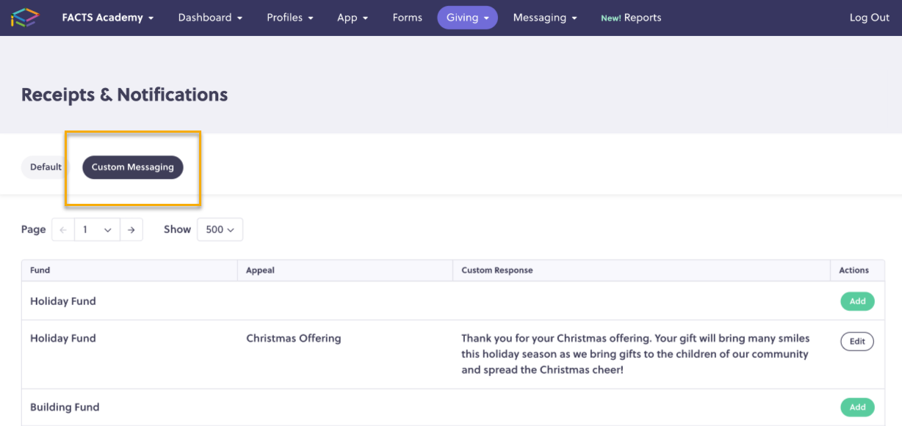
Task: Add custom response for Building Fund
Action: point(857,408)
